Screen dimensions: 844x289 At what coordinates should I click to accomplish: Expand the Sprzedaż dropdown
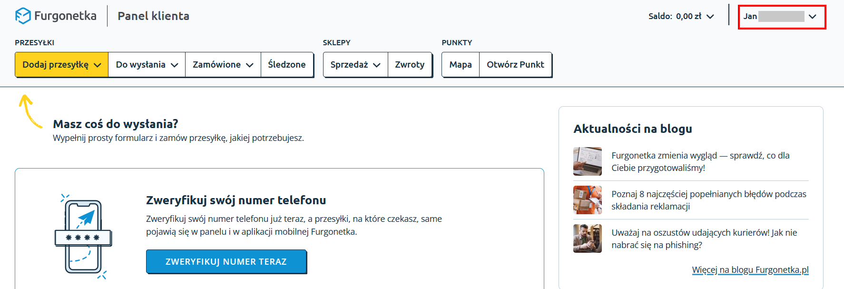tap(355, 65)
